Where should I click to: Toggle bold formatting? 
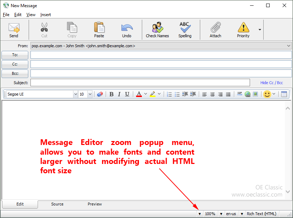[x=111, y=94]
